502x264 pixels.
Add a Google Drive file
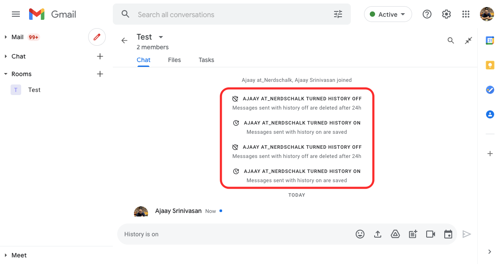click(x=395, y=234)
